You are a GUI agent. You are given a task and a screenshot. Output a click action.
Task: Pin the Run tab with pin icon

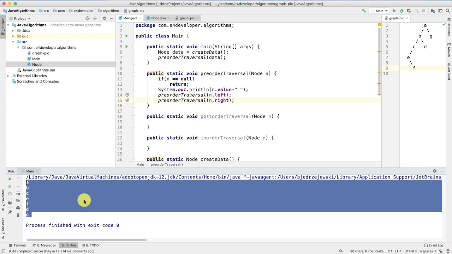[x=10, y=212]
